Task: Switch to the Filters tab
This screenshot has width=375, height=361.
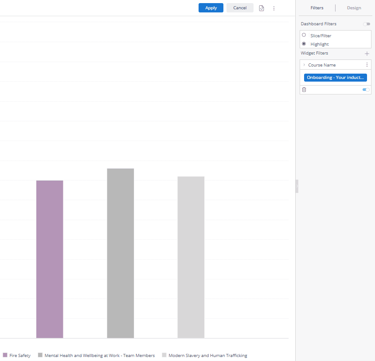Action: [317, 8]
